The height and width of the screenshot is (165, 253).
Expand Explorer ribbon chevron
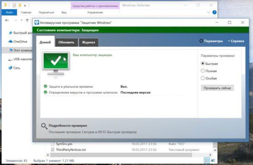point(208,12)
